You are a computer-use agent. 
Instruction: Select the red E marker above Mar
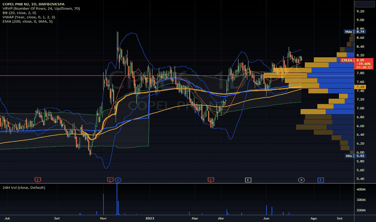211,180
